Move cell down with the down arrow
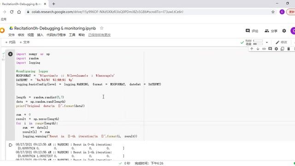 pos(258,49)
